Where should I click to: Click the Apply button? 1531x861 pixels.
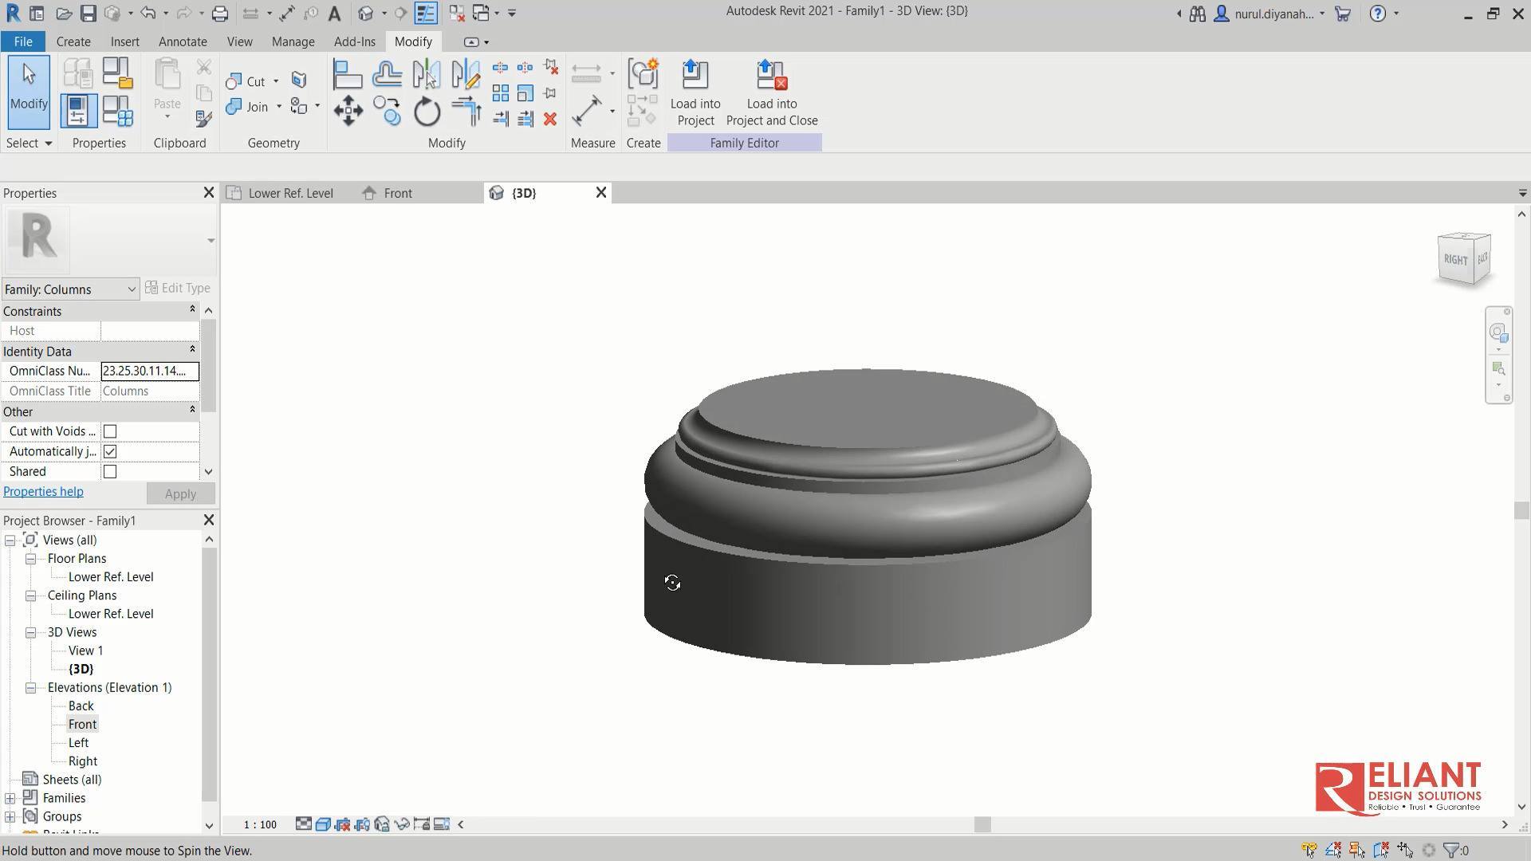coord(180,493)
